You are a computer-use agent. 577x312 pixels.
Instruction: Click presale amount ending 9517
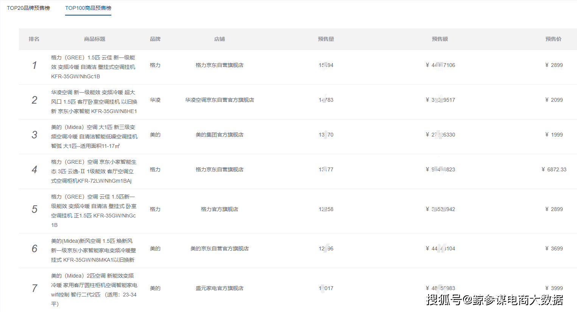440,100
